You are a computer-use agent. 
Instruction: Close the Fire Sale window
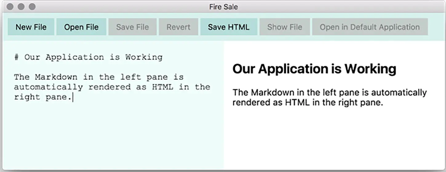(x=10, y=6)
